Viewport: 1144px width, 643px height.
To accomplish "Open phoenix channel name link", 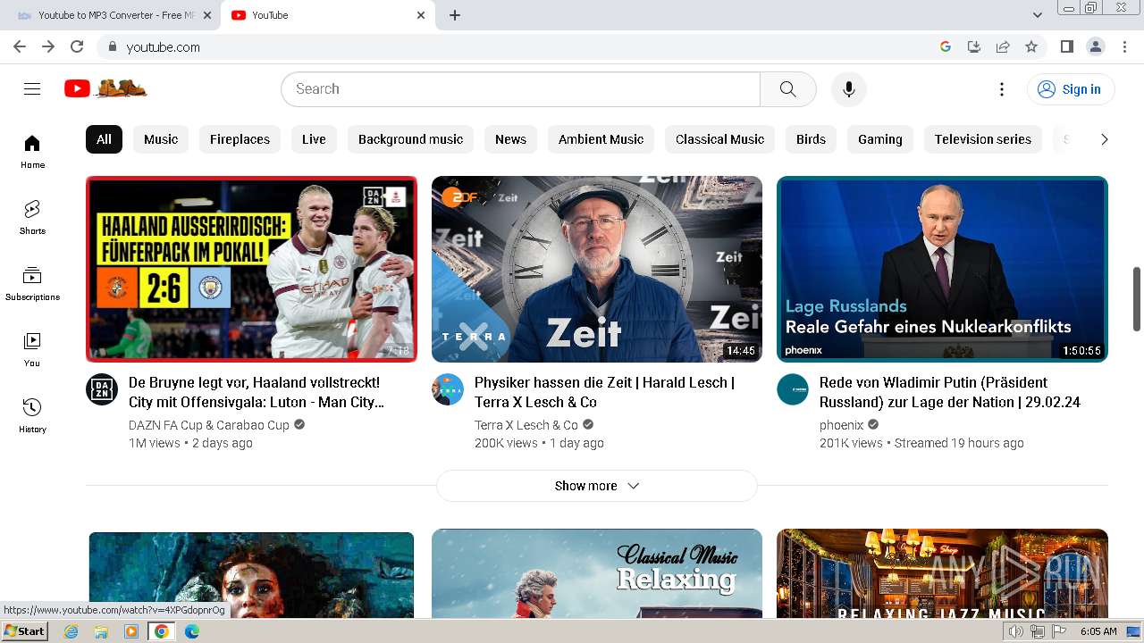I will point(842,425).
